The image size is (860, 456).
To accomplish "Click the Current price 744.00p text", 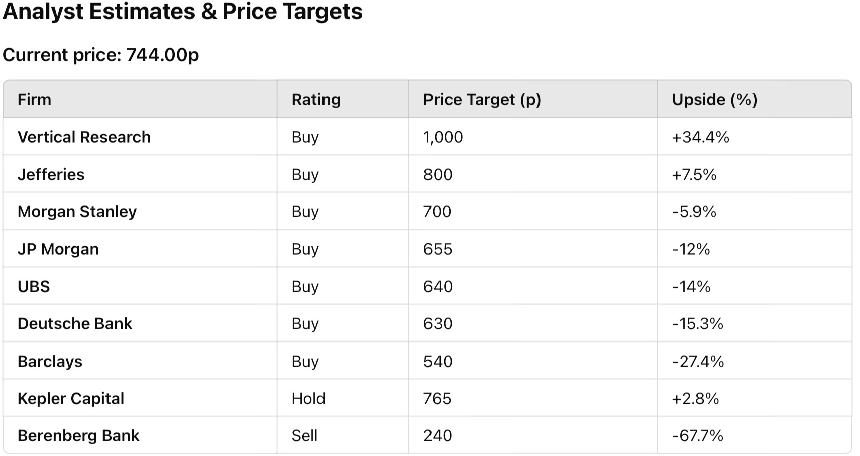I will click(100, 54).
